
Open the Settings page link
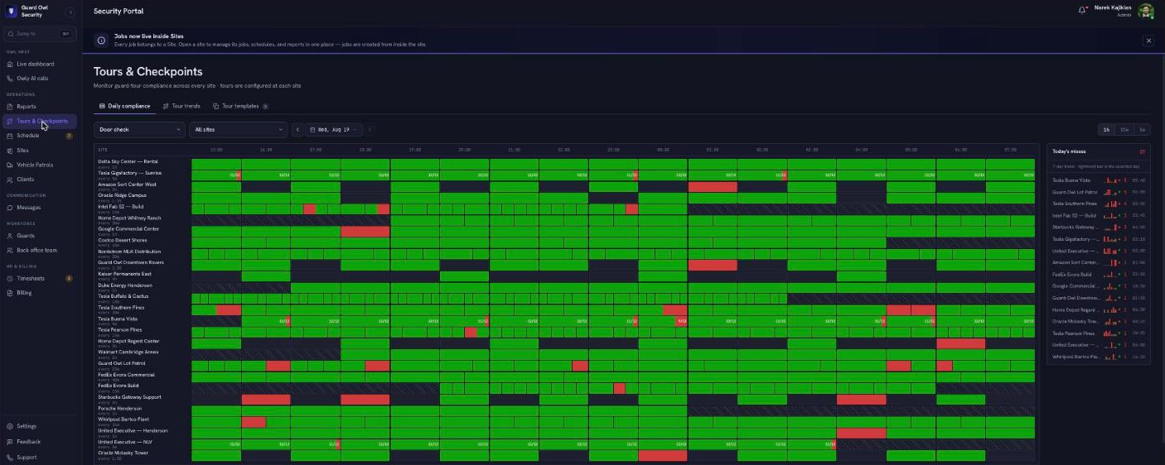click(40, 426)
